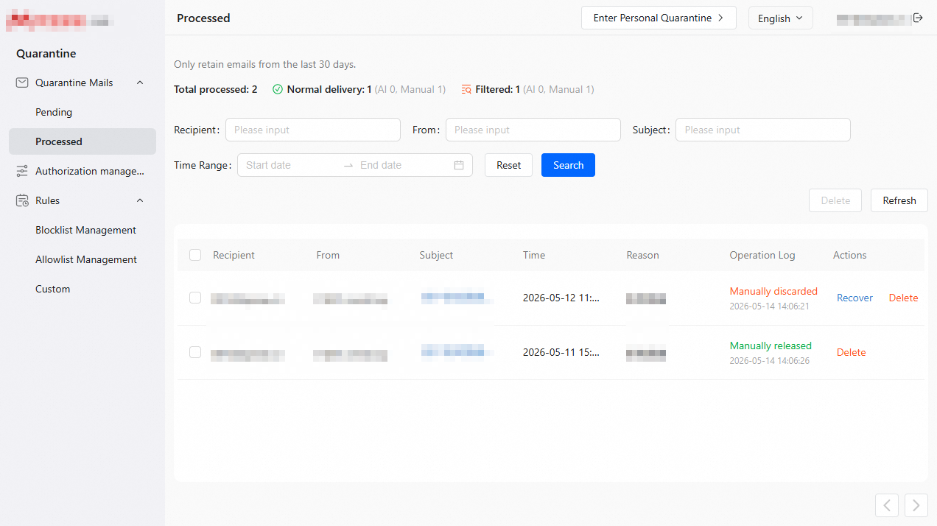
Task: Click the Quarantine Mails envelope icon
Action: tap(22, 83)
